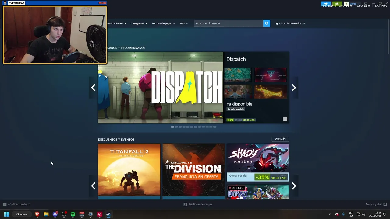
Task: Click the Steam profile avatar picture
Action: [346, 4]
